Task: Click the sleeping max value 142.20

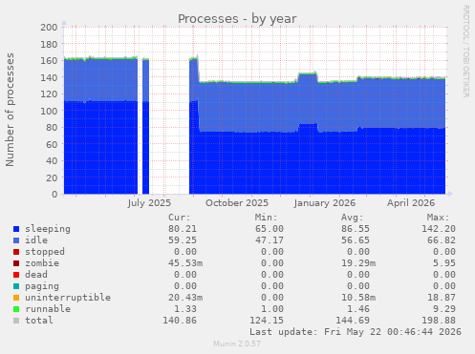Action: click(x=439, y=229)
